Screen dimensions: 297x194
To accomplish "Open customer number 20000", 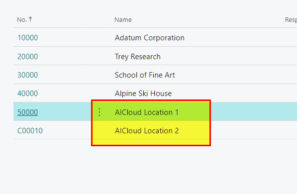I will (x=28, y=56).
